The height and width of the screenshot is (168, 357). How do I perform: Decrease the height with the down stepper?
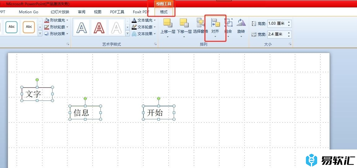pos(289,25)
